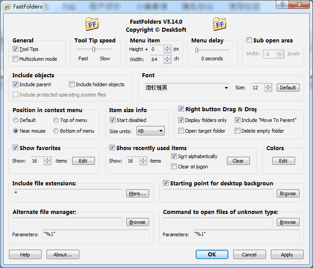Click the desktop background starting point field
This screenshot has width=313, height=268.
[218, 193]
